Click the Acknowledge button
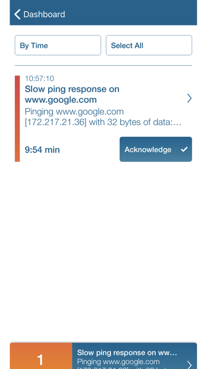 [156, 149]
